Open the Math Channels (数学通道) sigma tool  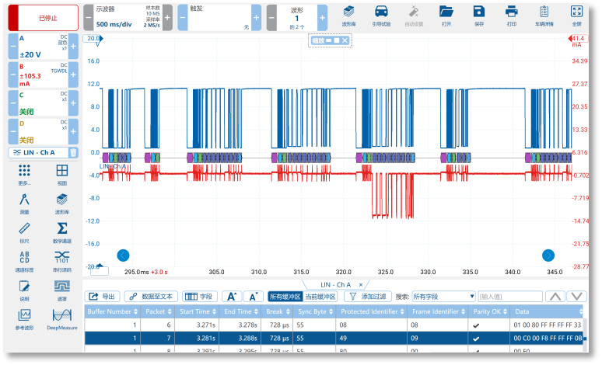click(61, 231)
